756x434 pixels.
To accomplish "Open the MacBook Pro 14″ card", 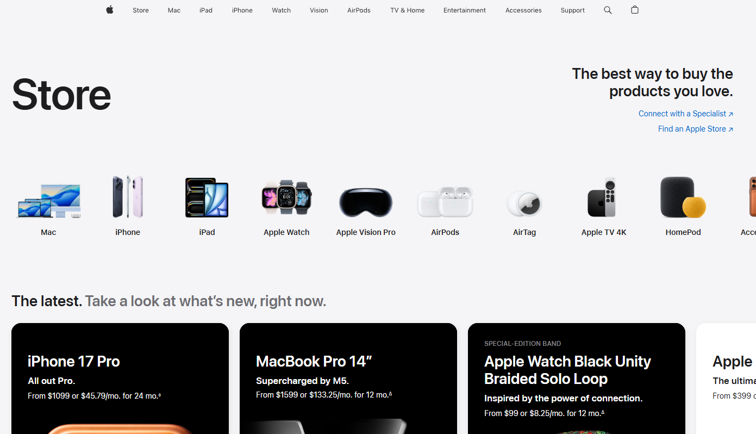I will (348, 379).
